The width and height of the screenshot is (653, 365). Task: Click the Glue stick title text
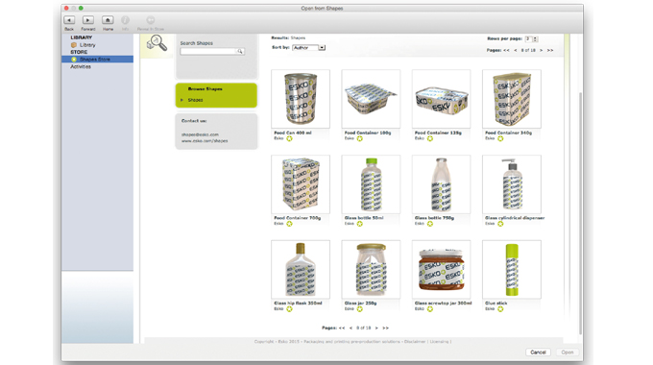point(496,303)
